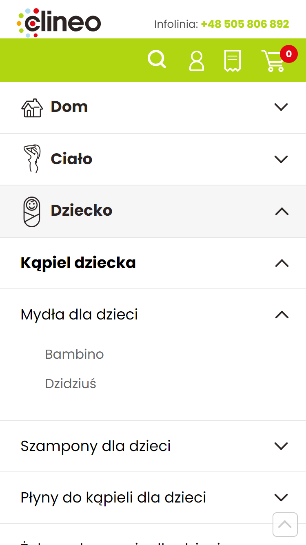Click the house icon beside Dom
This screenshot has width=306, height=545.
32,108
